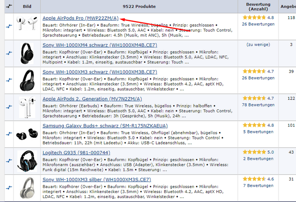
Task: Click the 4.7 star rating for AirPods 2. Generation
Action: 258,98
